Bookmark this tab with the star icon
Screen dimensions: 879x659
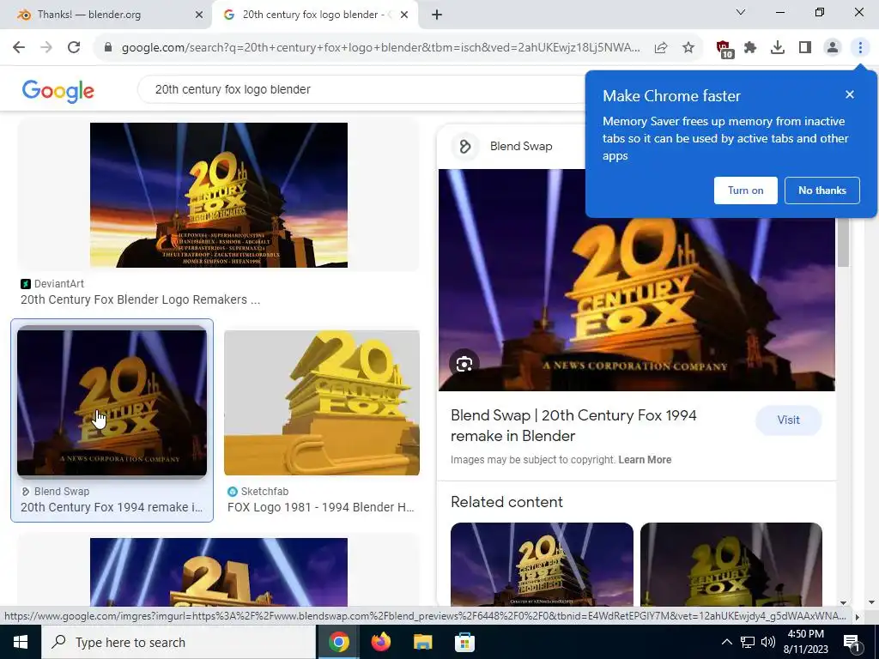pyautogui.click(x=688, y=48)
